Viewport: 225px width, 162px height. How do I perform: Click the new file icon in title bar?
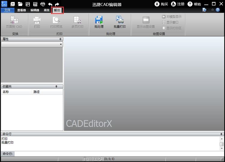pyautogui.click(x=13, y=4)
